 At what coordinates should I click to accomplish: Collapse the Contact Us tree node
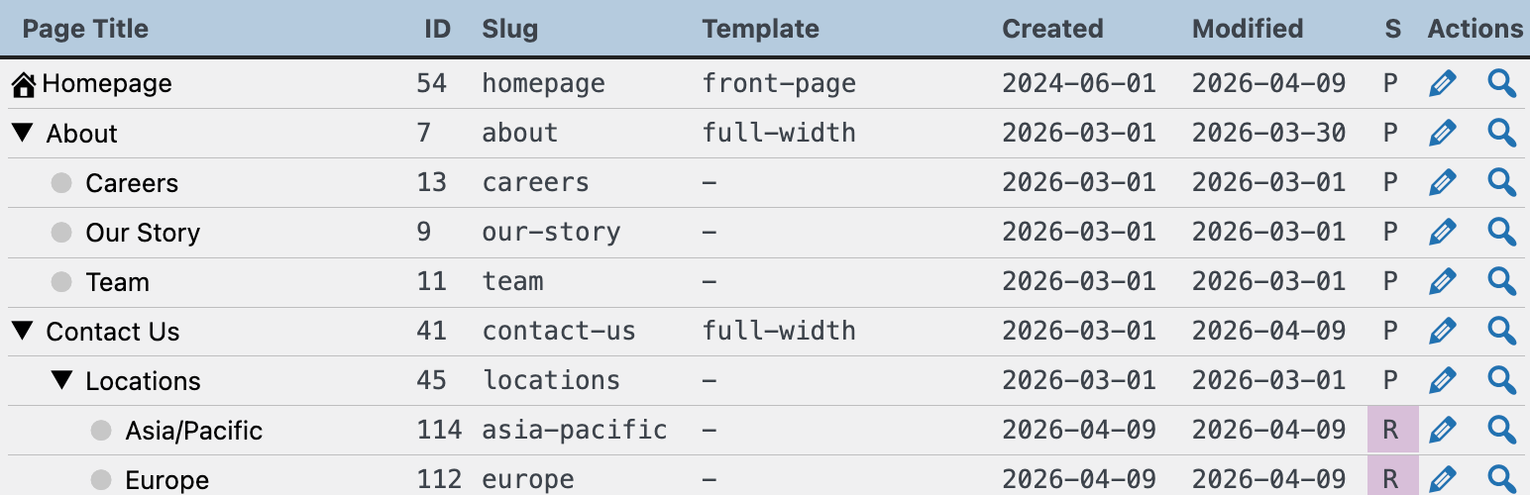[23, 331]
